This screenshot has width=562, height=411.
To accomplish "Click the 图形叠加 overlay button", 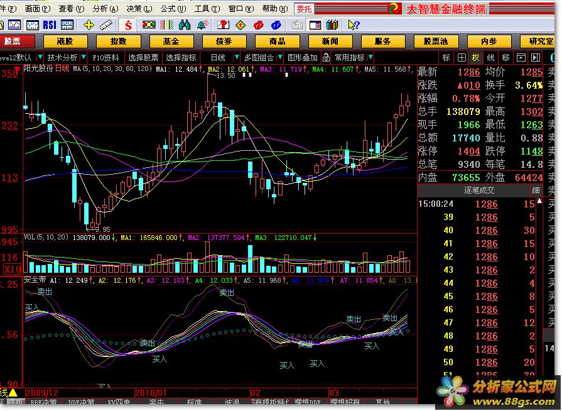I will coord(303,57).
